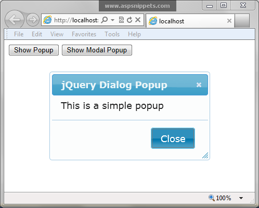Go forward with the Forward arrow button
This screenshot has height=208, width=259.
33,20
